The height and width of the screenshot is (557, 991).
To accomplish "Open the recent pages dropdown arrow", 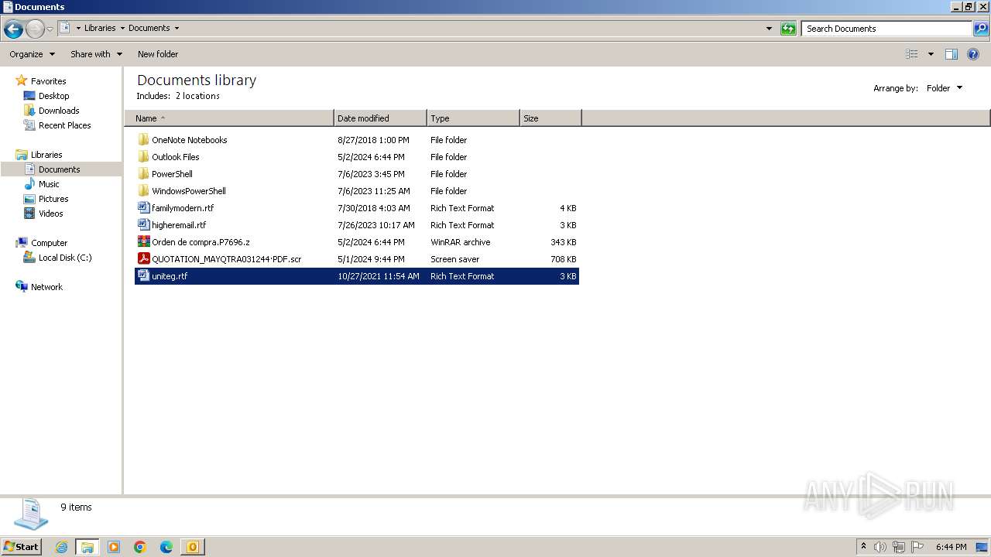I will tap(50, 29).
